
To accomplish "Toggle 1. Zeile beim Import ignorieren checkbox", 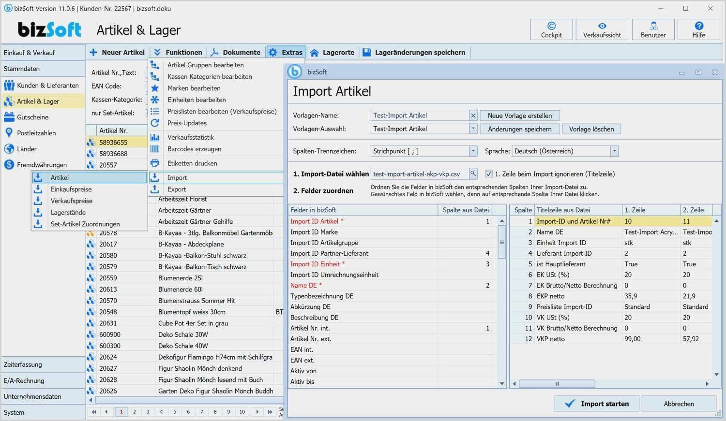I will 489,174.
